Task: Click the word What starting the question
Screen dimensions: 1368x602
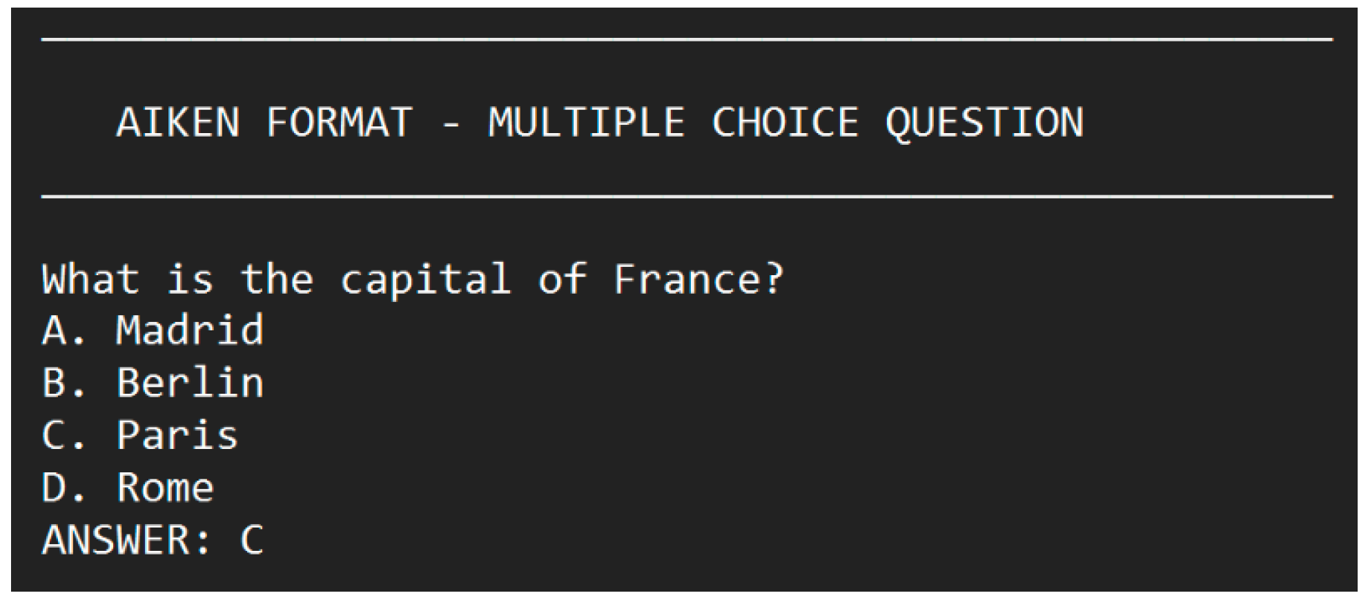Action: point(90,279)
